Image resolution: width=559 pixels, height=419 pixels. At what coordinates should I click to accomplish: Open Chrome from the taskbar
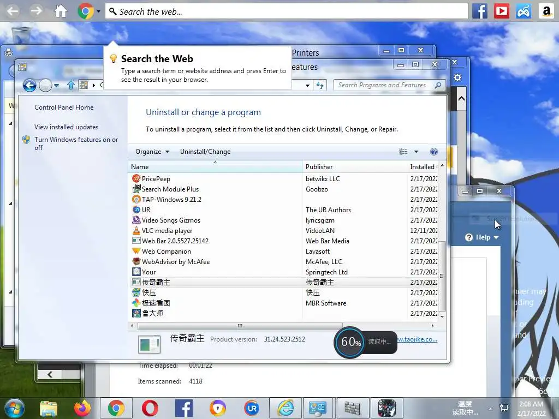click(x=116, y=408)
